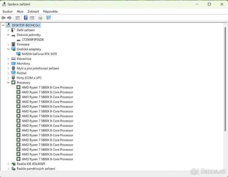Open the Soubor menu
Viewport: 228px width, 177px height.
(7, 11)
